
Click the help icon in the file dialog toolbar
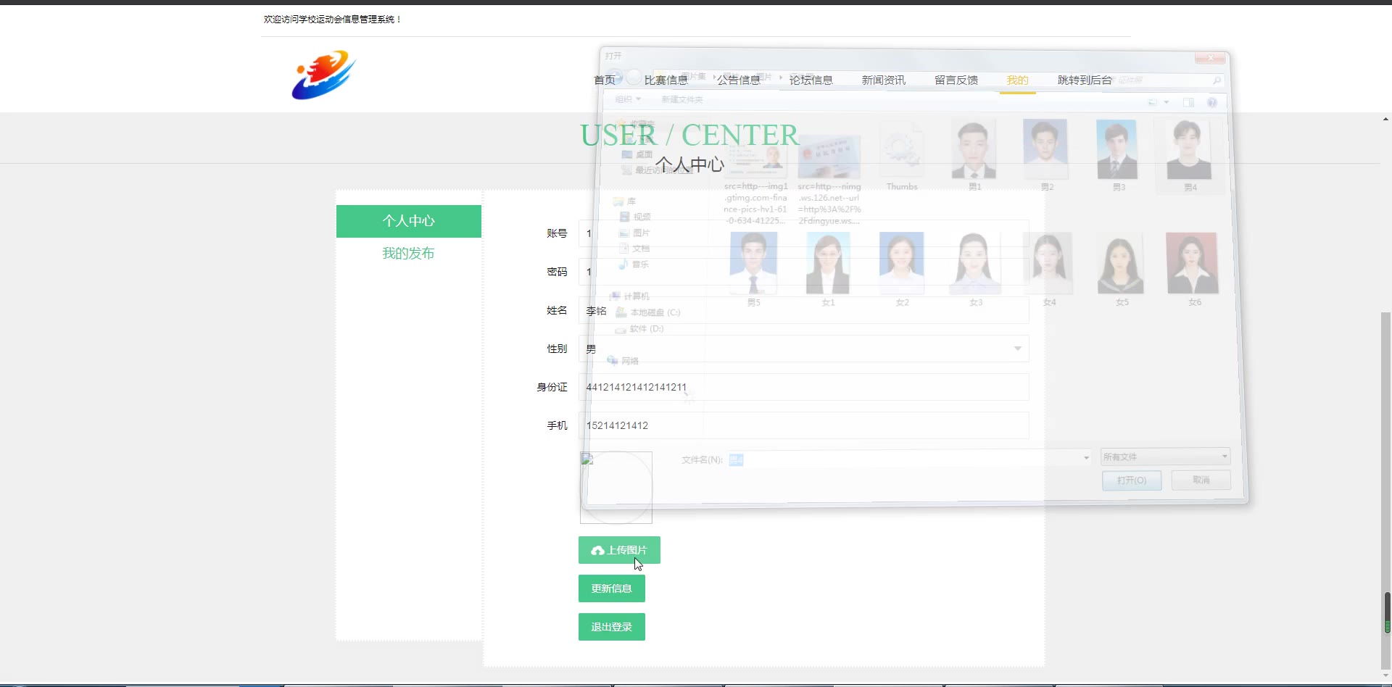(x=1212, y=102)
